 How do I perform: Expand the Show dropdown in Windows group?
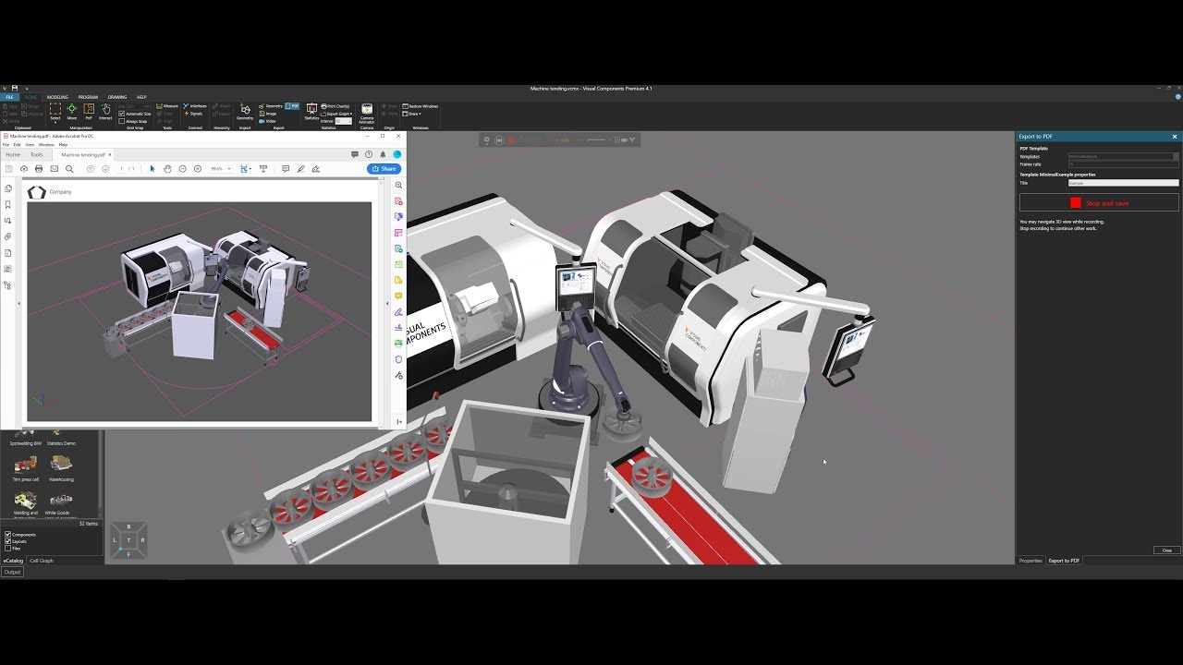412,114
